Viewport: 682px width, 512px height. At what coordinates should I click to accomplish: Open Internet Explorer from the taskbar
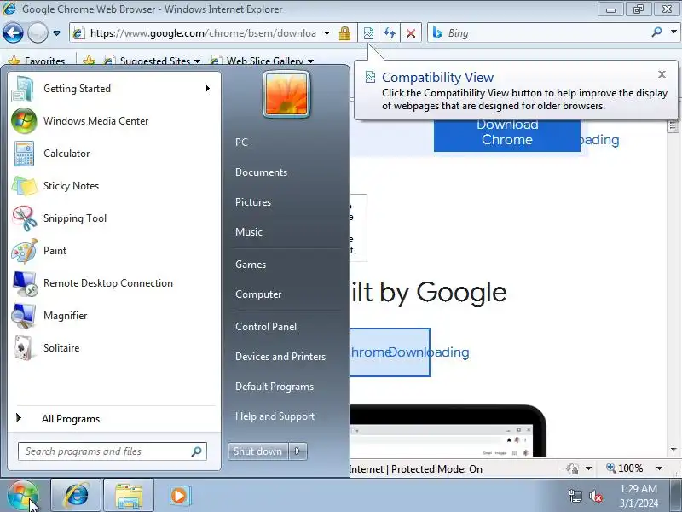click(76, 496)
